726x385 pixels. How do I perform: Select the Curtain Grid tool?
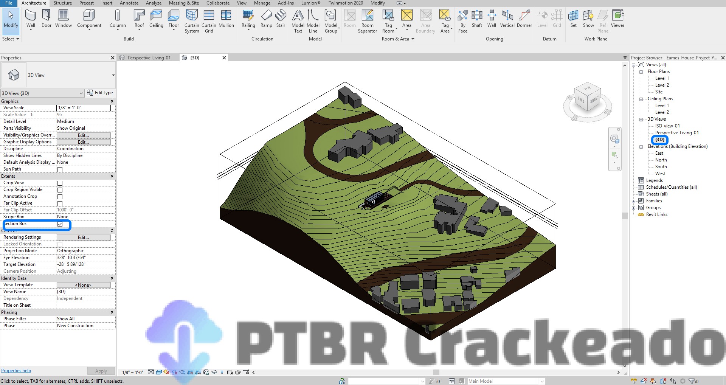coord(209,21)
